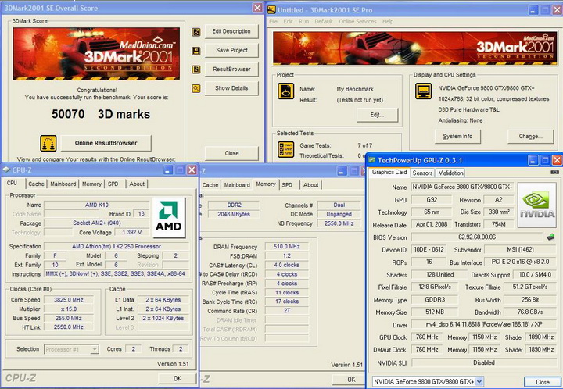Select the CPU tab in CPU-Z
563x389 pixels.
(x=13, y=184)
